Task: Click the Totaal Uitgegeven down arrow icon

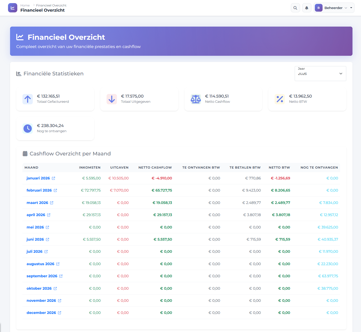Action: [x=112, y=99]
